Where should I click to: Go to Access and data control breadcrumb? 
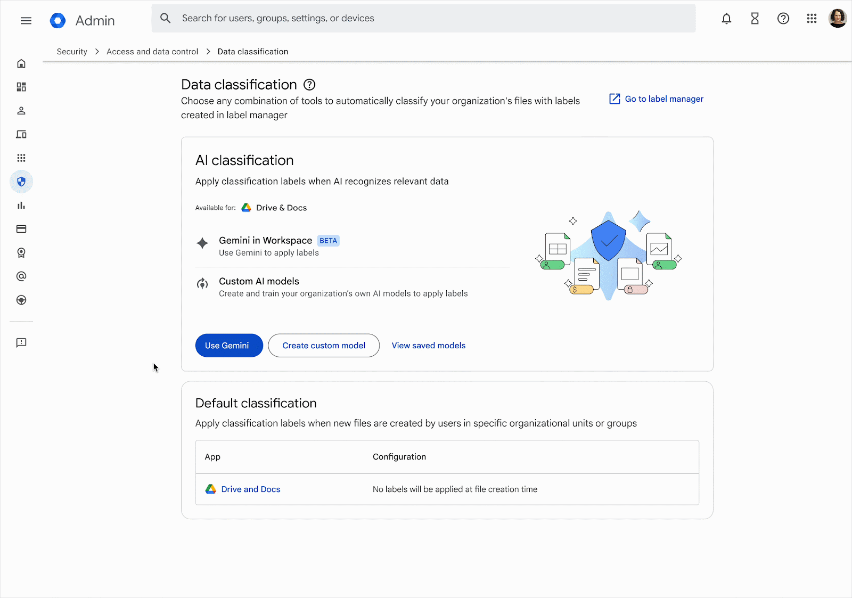[152, 52]
